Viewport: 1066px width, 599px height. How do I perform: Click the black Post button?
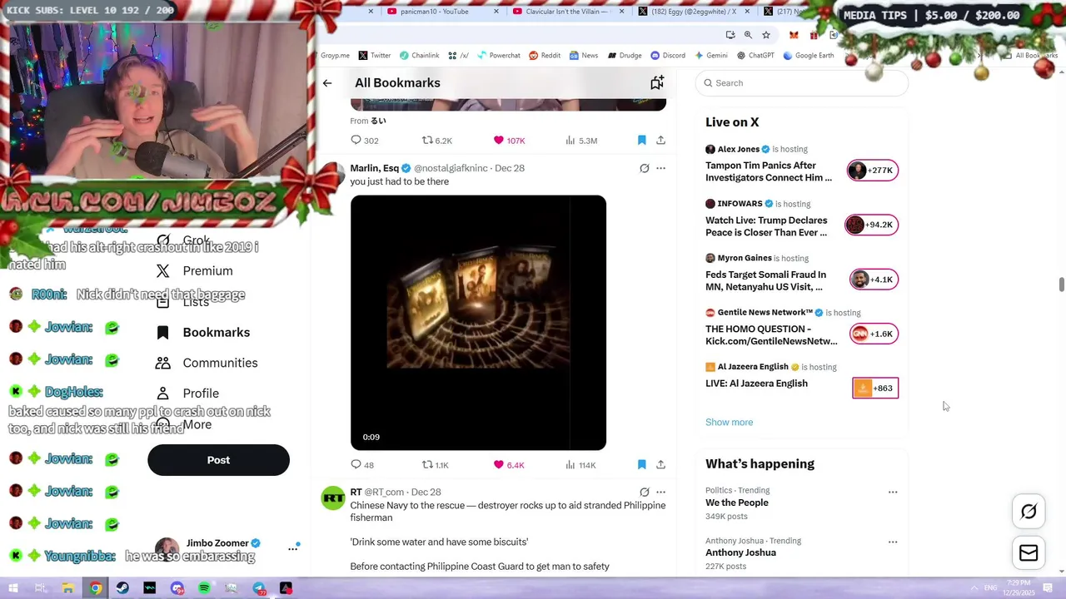218,460
